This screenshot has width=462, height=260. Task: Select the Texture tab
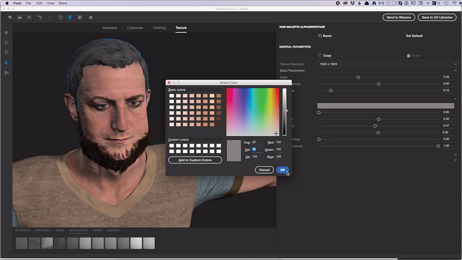pos(181,28)
